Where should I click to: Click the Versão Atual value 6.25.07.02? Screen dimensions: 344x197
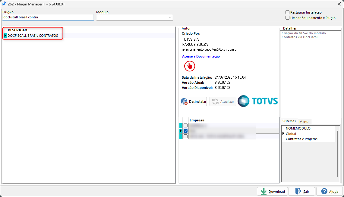[x=222, y=83]
